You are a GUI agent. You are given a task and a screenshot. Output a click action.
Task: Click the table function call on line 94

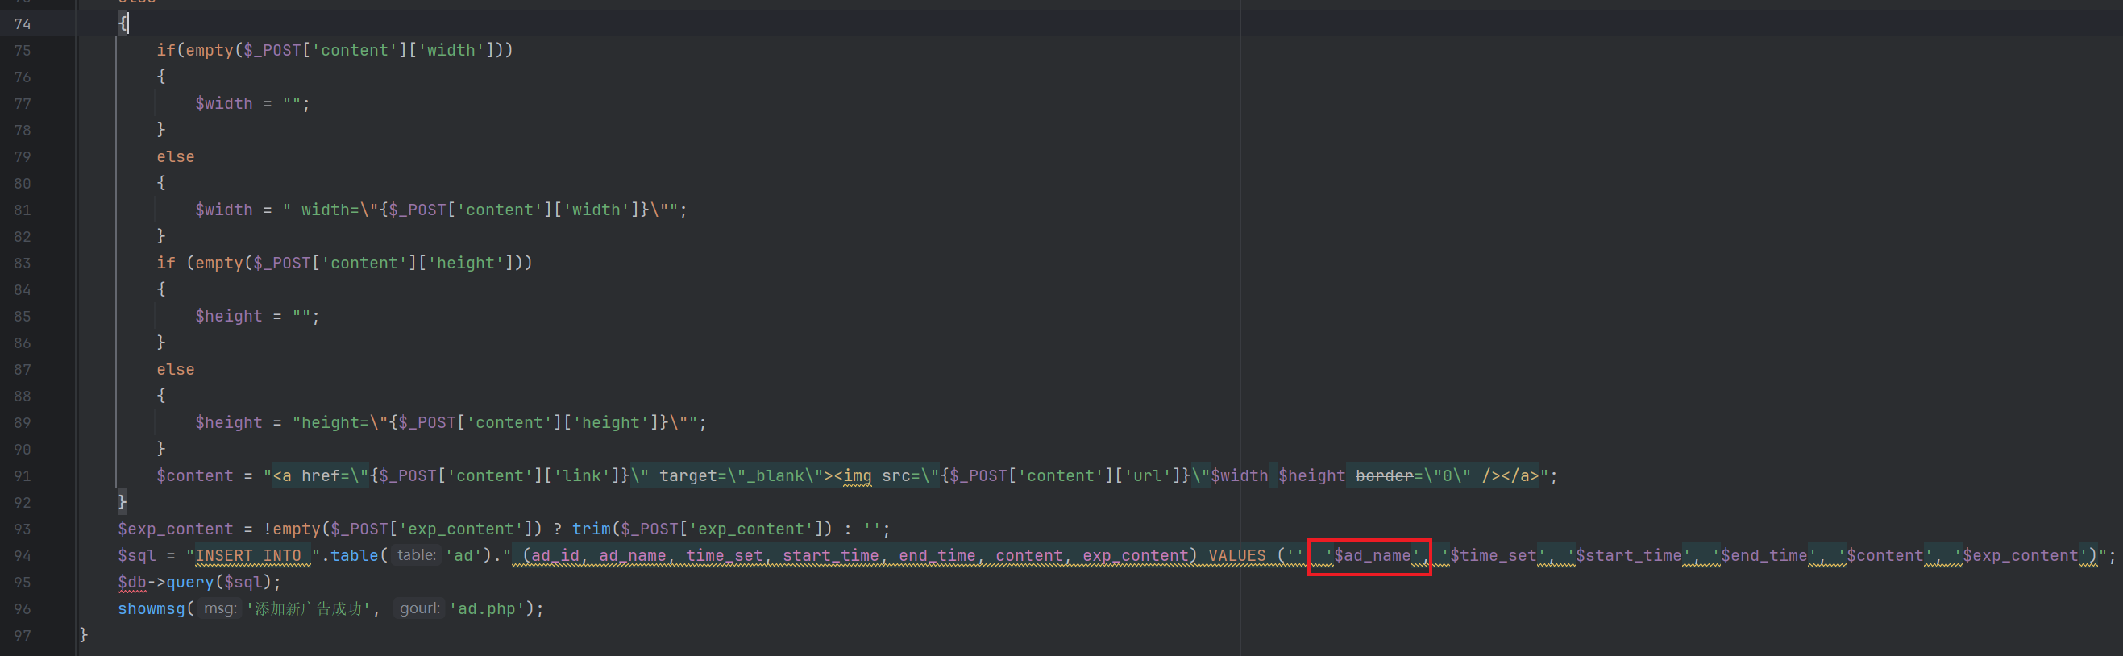354,556
